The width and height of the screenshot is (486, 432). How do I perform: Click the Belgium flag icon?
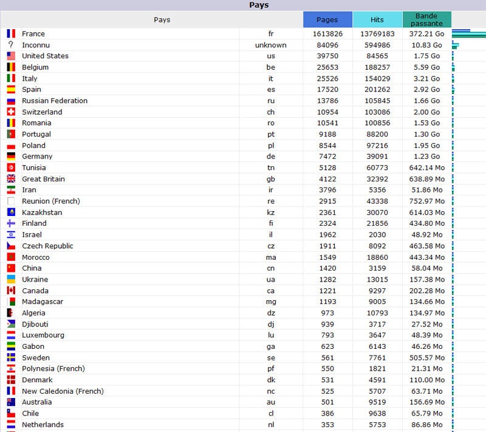tap(11, 67)
